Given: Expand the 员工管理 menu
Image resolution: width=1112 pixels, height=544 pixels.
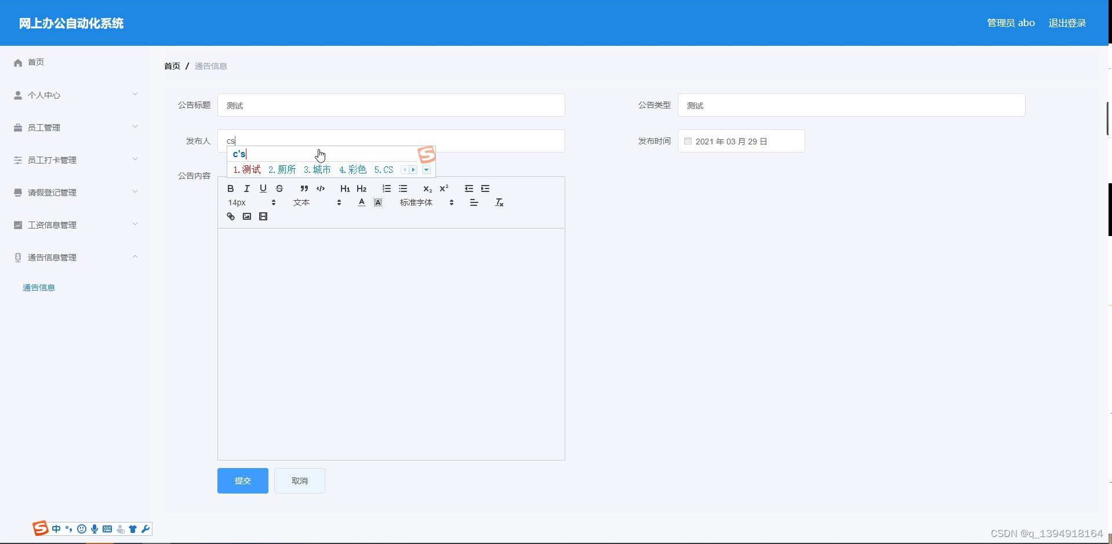Looking at the screenshot, I should 75,127.
